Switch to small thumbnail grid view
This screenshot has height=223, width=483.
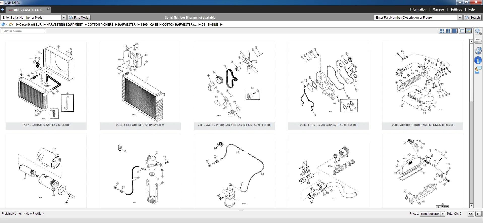click(x=442, y=31)
